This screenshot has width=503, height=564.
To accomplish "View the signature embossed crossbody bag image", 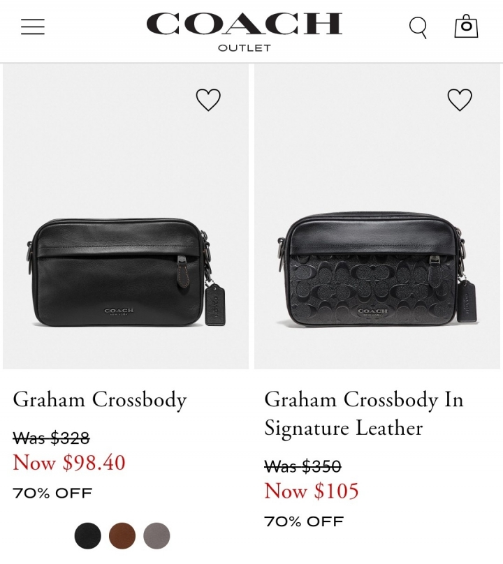I will (x=377, y=216).
